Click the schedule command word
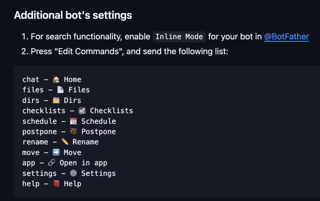The image size is (320, 201). coord(40,121)
